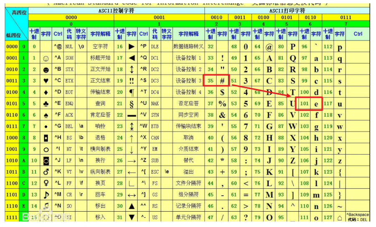Click the "响铃" description cell
The image size is (376, 227).
click(100, 126)
